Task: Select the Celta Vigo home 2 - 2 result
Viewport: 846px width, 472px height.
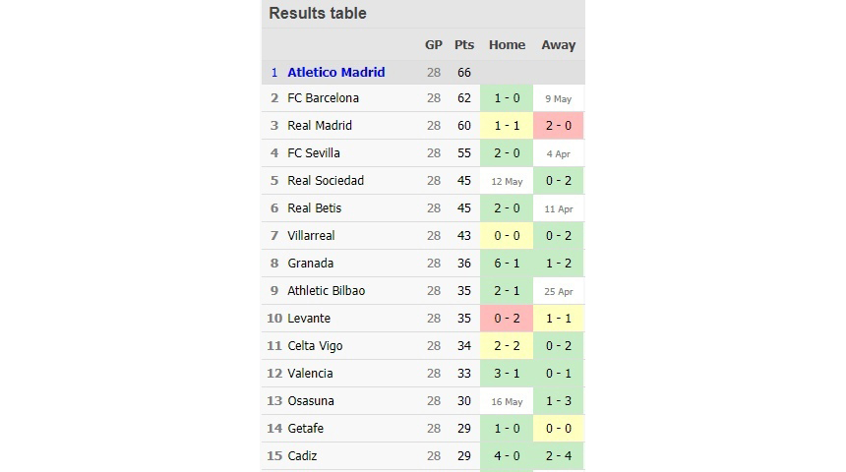Action: click(x=507, y=346)
